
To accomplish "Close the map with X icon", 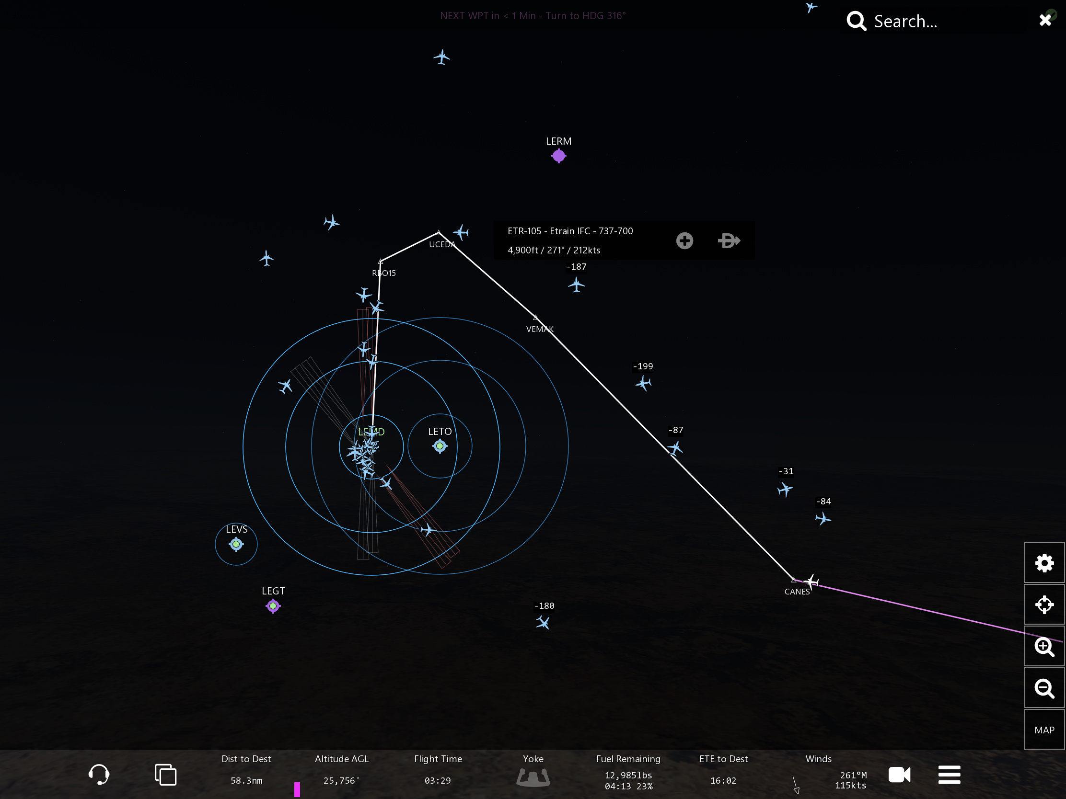I will 1045,20.
